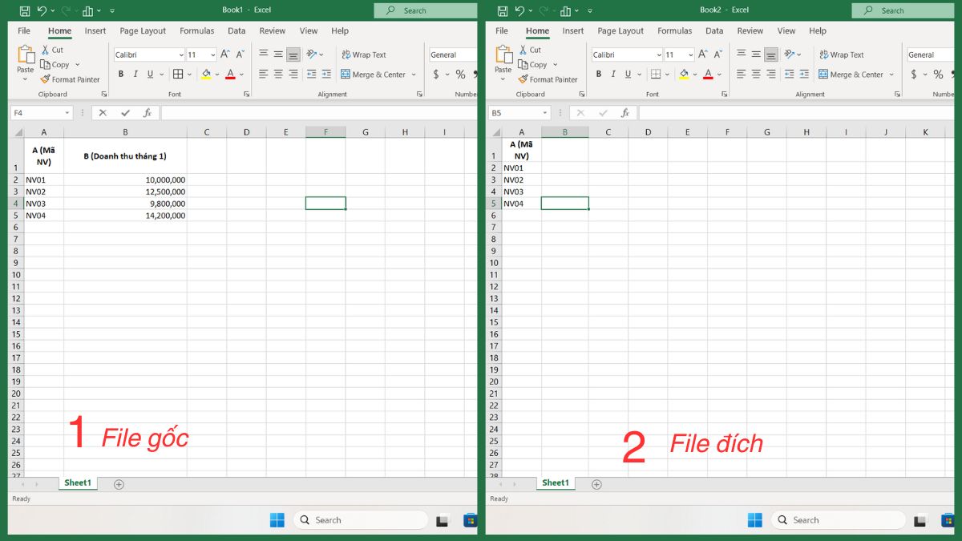
Task: Open Book1 File menu
Action: pos(24,31)
